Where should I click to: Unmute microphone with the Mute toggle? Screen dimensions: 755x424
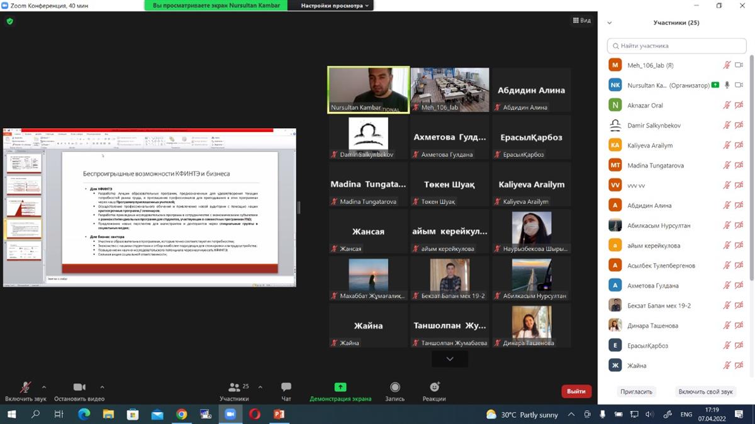point(26,388)
